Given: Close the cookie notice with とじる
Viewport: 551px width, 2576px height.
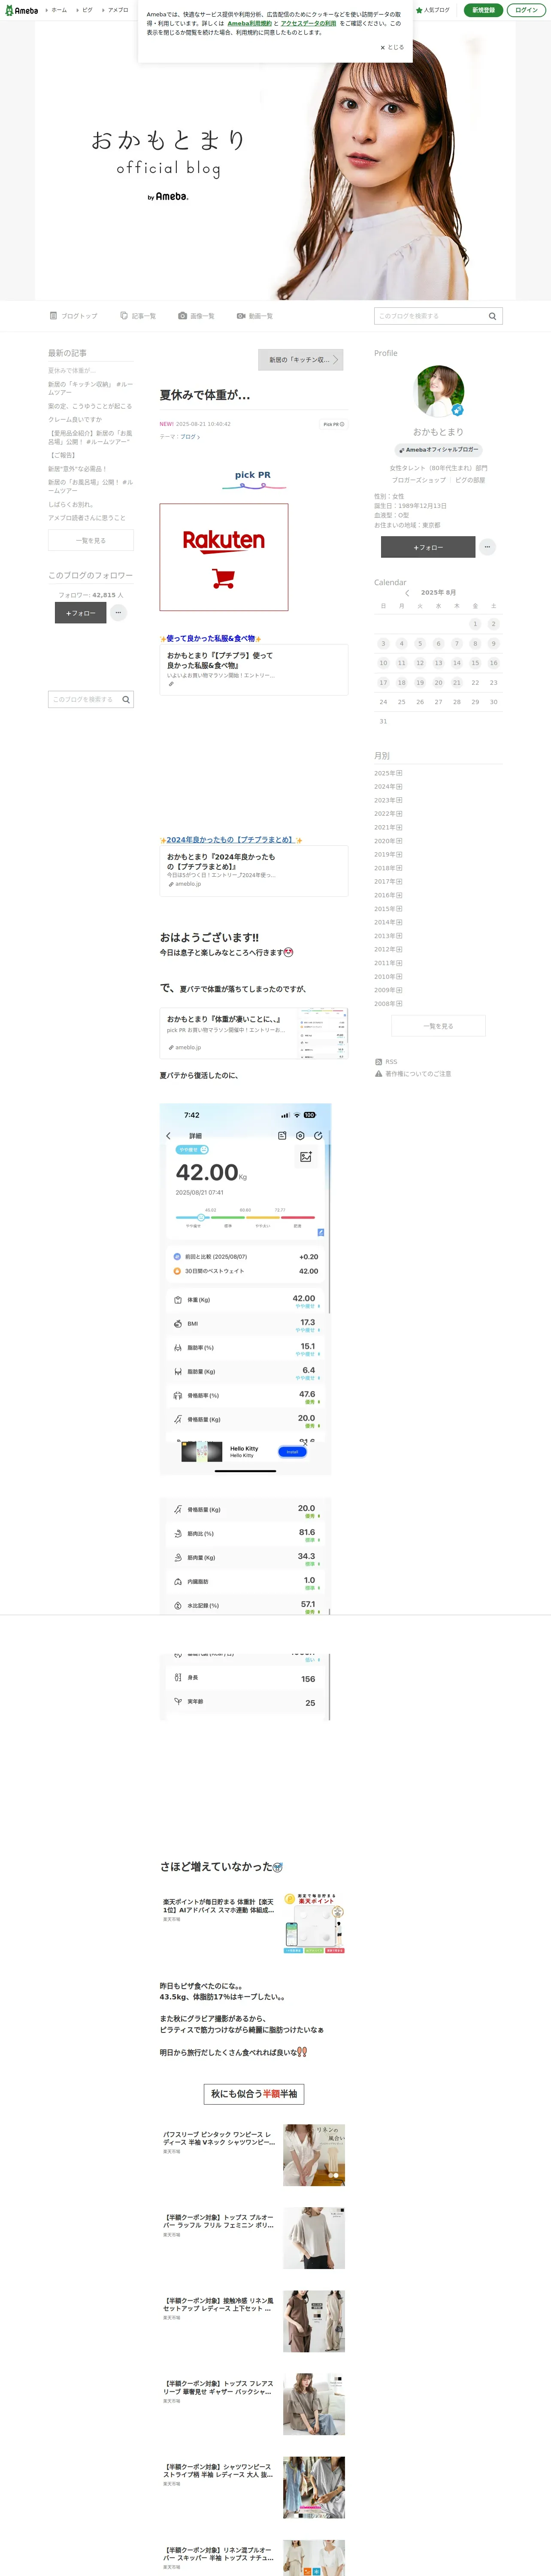Looking at the screenshot, I should point(392,47).
